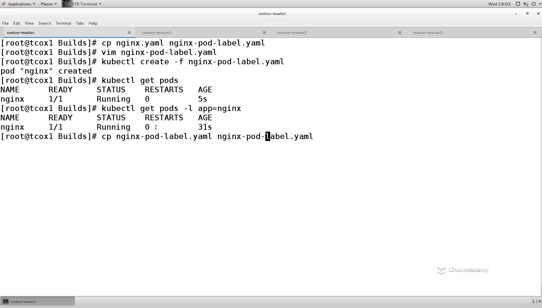The height and width of the screenshot is (308, 542).
Task: Click the volume speaker icon in the system tray
Action: pyautogui.click(x=526, y=4)
